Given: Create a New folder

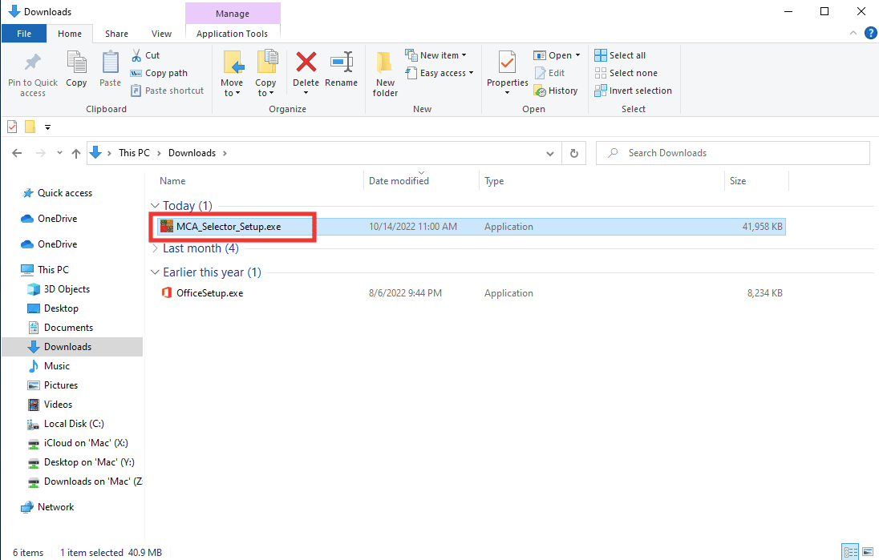Looking at the screenshot, I should 385,74.
